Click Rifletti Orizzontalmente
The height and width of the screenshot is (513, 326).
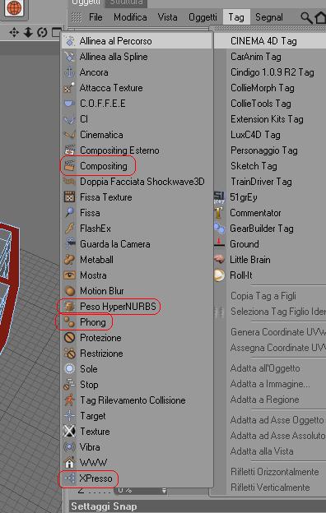point(275,472)
